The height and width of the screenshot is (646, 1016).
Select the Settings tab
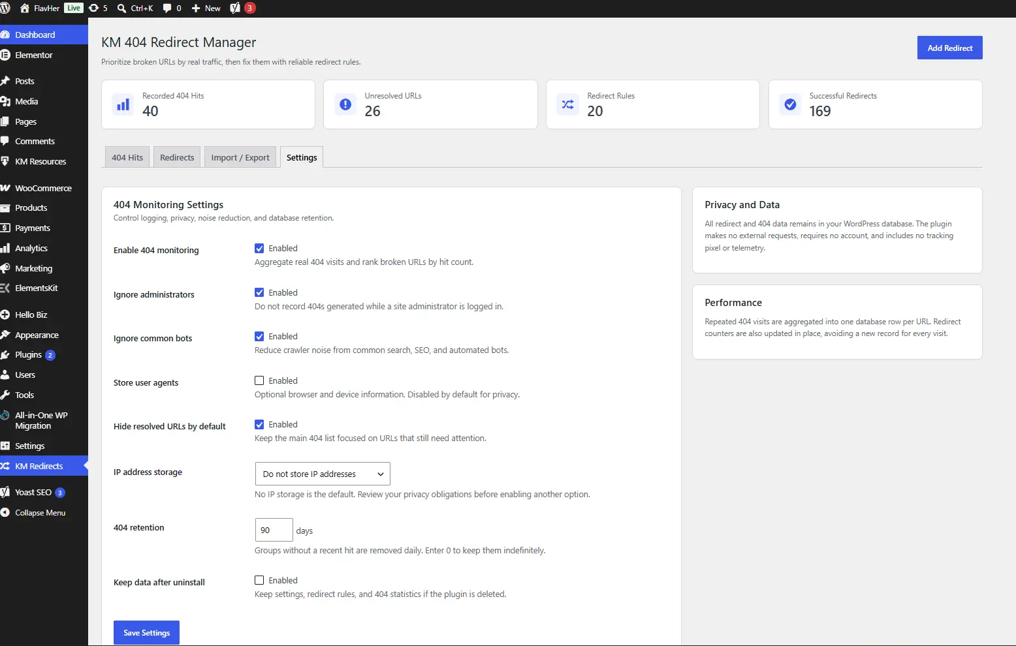302,157
